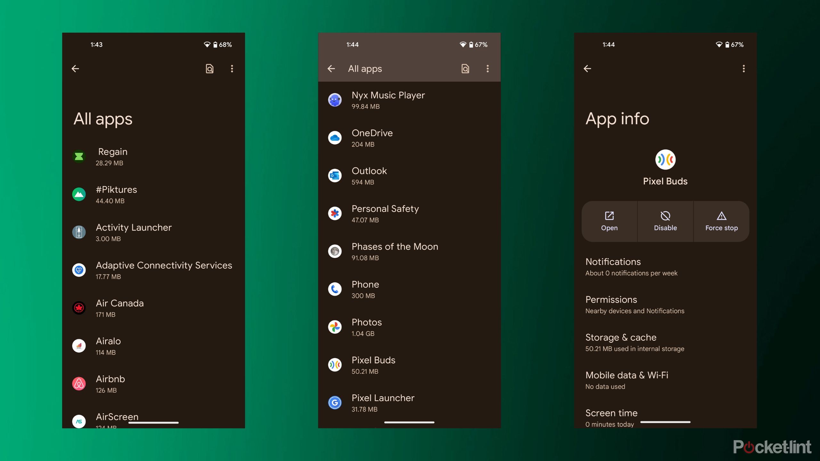Tap back arrow on App info screen
Screen dimensions: 820x461
[588, 69]
